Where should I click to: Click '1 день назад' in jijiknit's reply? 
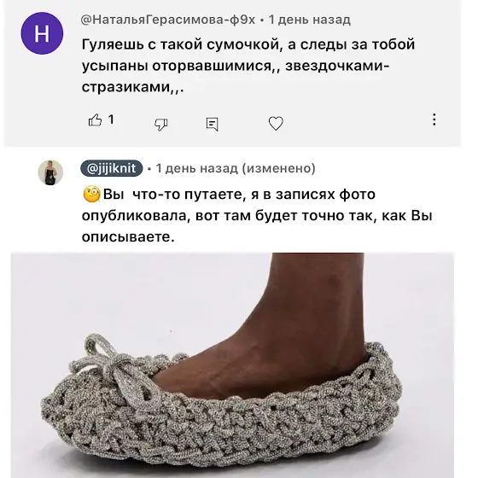(x=196, y=168)
